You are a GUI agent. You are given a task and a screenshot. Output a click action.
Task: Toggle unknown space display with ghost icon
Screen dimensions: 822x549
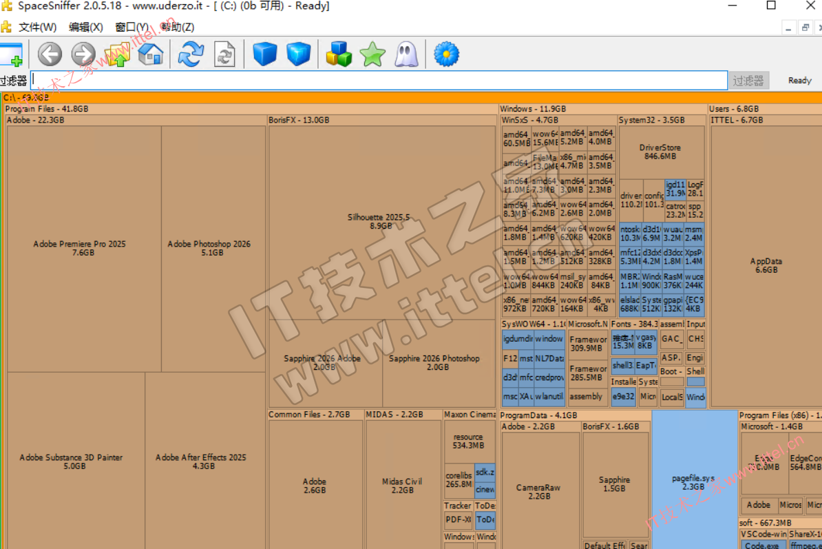click(x=406, y=54)
